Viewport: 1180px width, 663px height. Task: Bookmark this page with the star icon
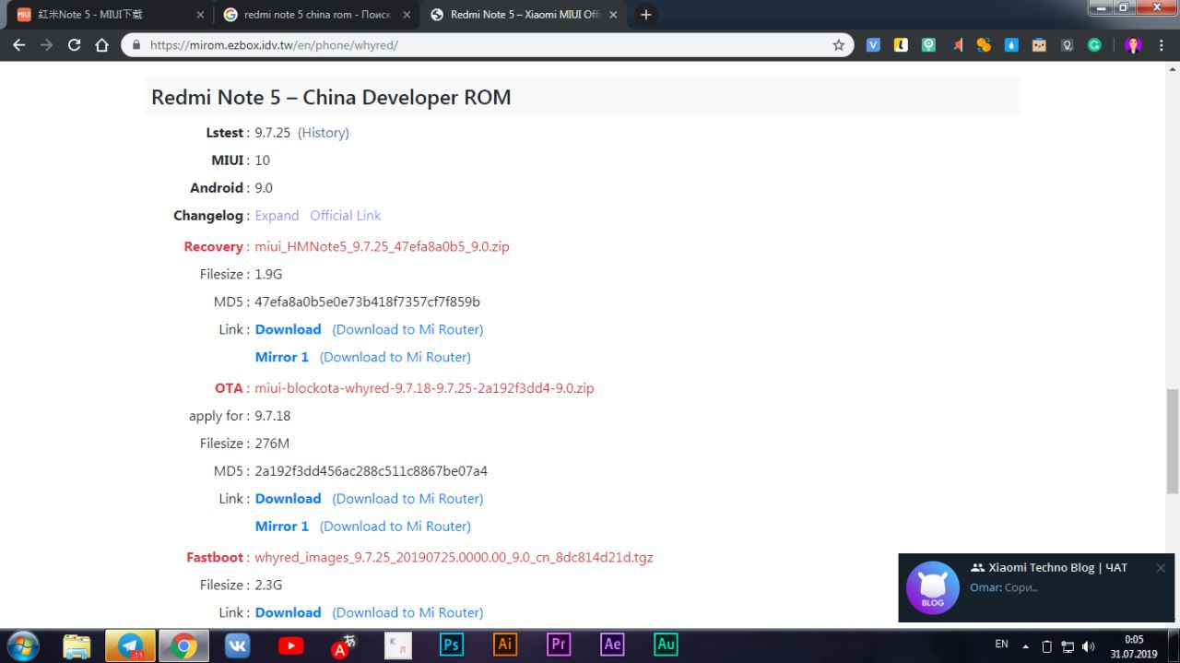(838, 44)
